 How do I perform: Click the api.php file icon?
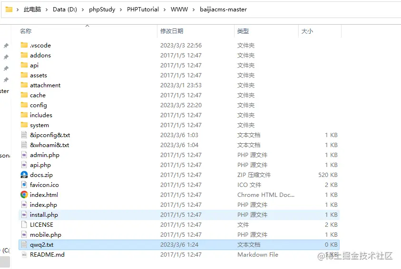(x=24, y=165)
